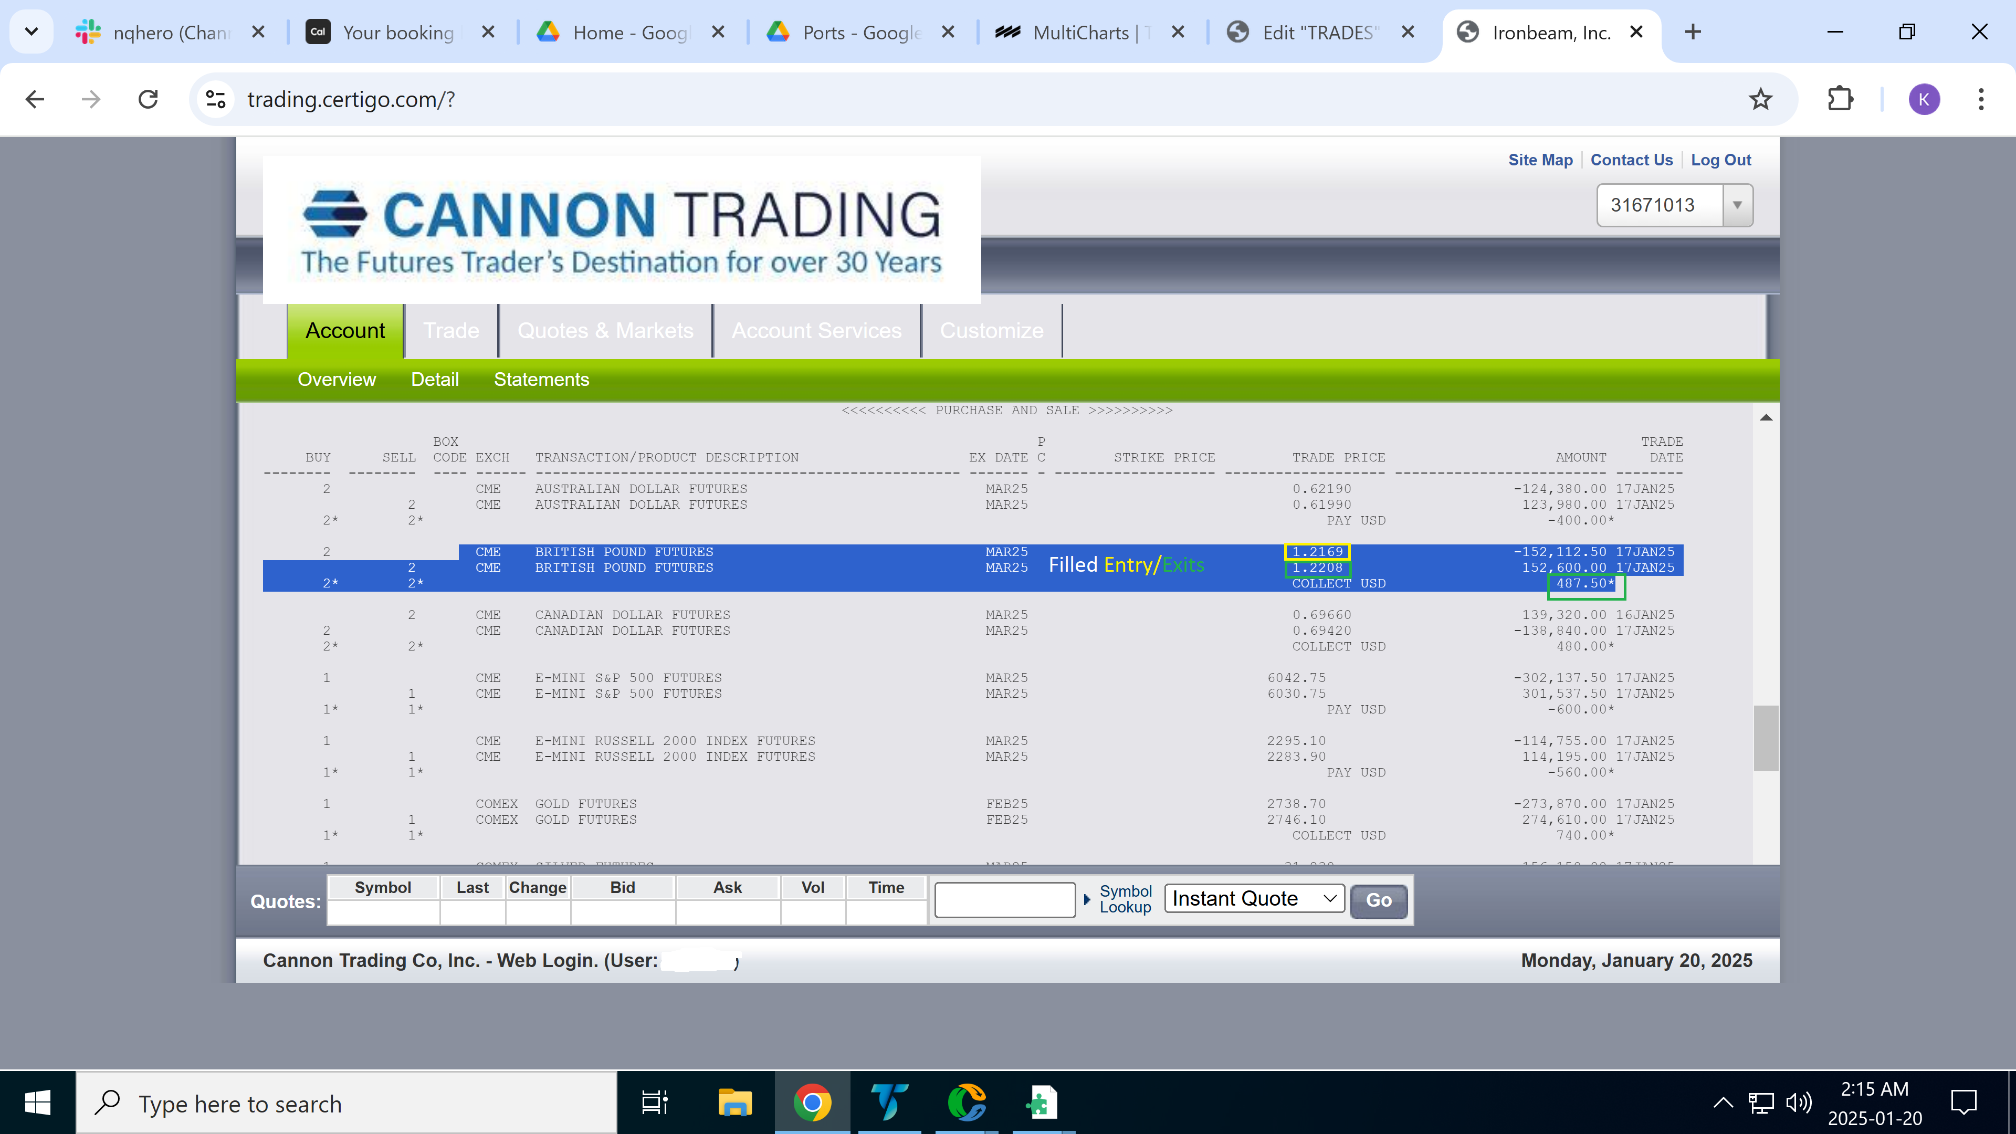Image resolution: width=2016 pixels, height=1134 pixels.
Task: Click the Go button
Action: 1378,900
